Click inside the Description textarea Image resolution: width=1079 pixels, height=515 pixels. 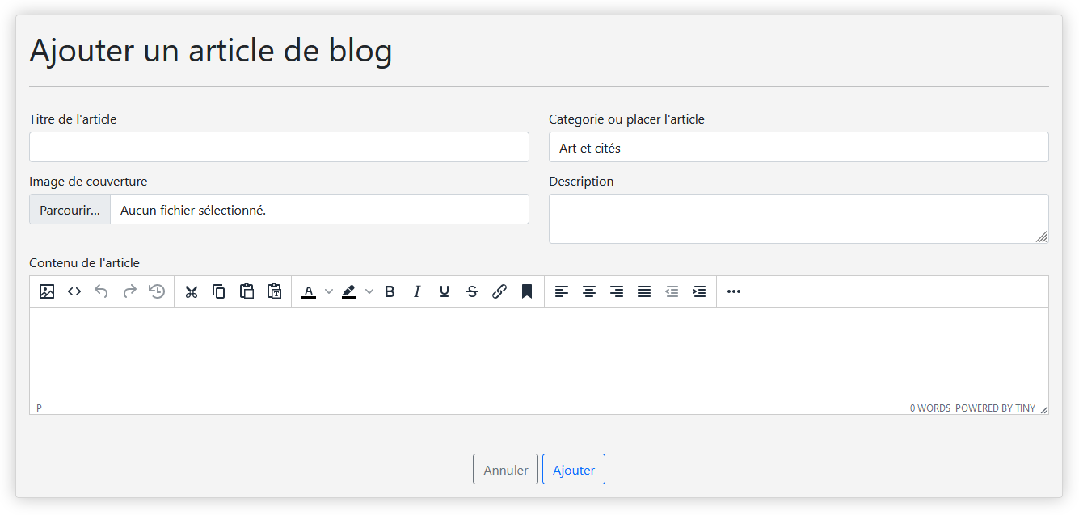[799, 219]
